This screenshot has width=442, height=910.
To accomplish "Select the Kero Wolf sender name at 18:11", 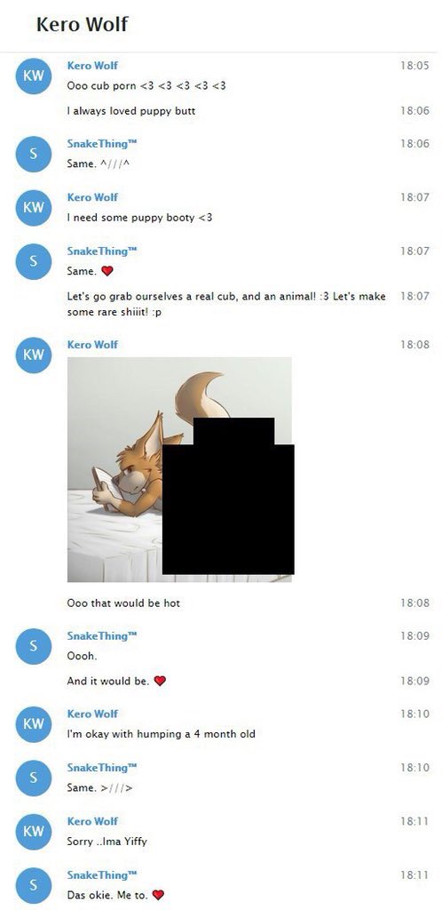I will click(92, 821).
